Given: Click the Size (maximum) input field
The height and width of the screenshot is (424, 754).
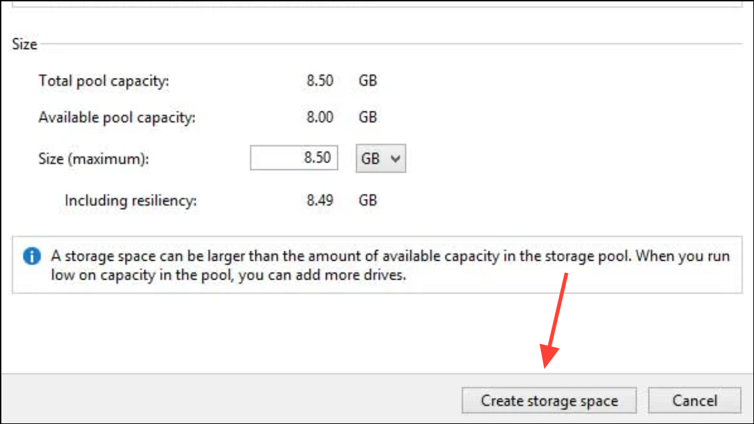Looking at the screenshot, I should pyautogui.click(x=294, y=158).
